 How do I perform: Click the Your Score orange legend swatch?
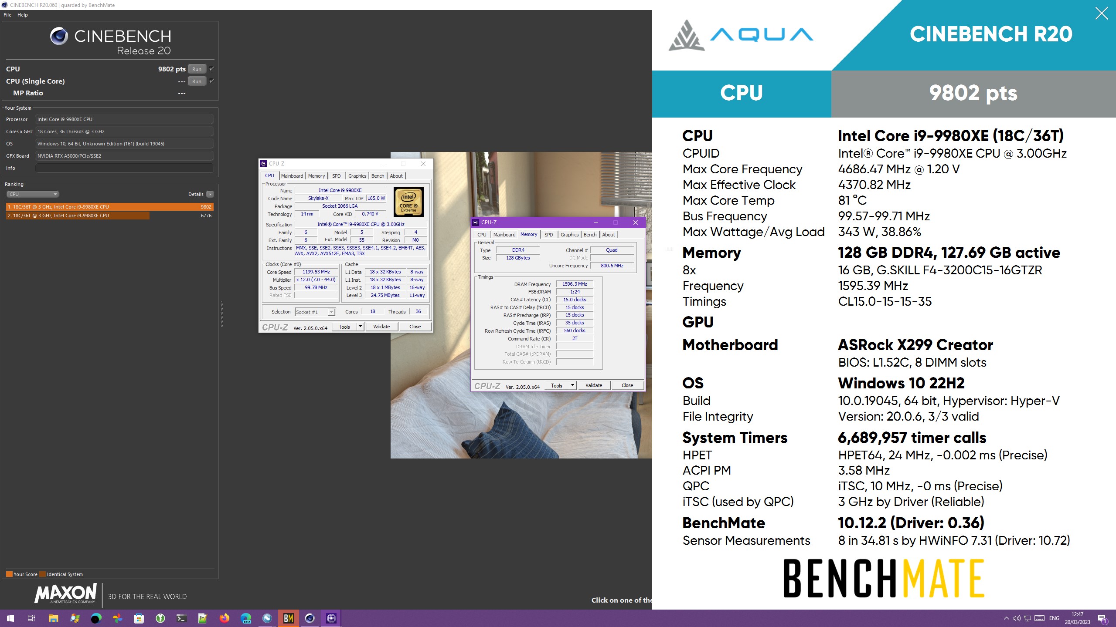point(10,574)
